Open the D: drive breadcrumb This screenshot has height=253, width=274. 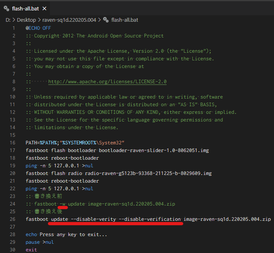coord(8,19)
